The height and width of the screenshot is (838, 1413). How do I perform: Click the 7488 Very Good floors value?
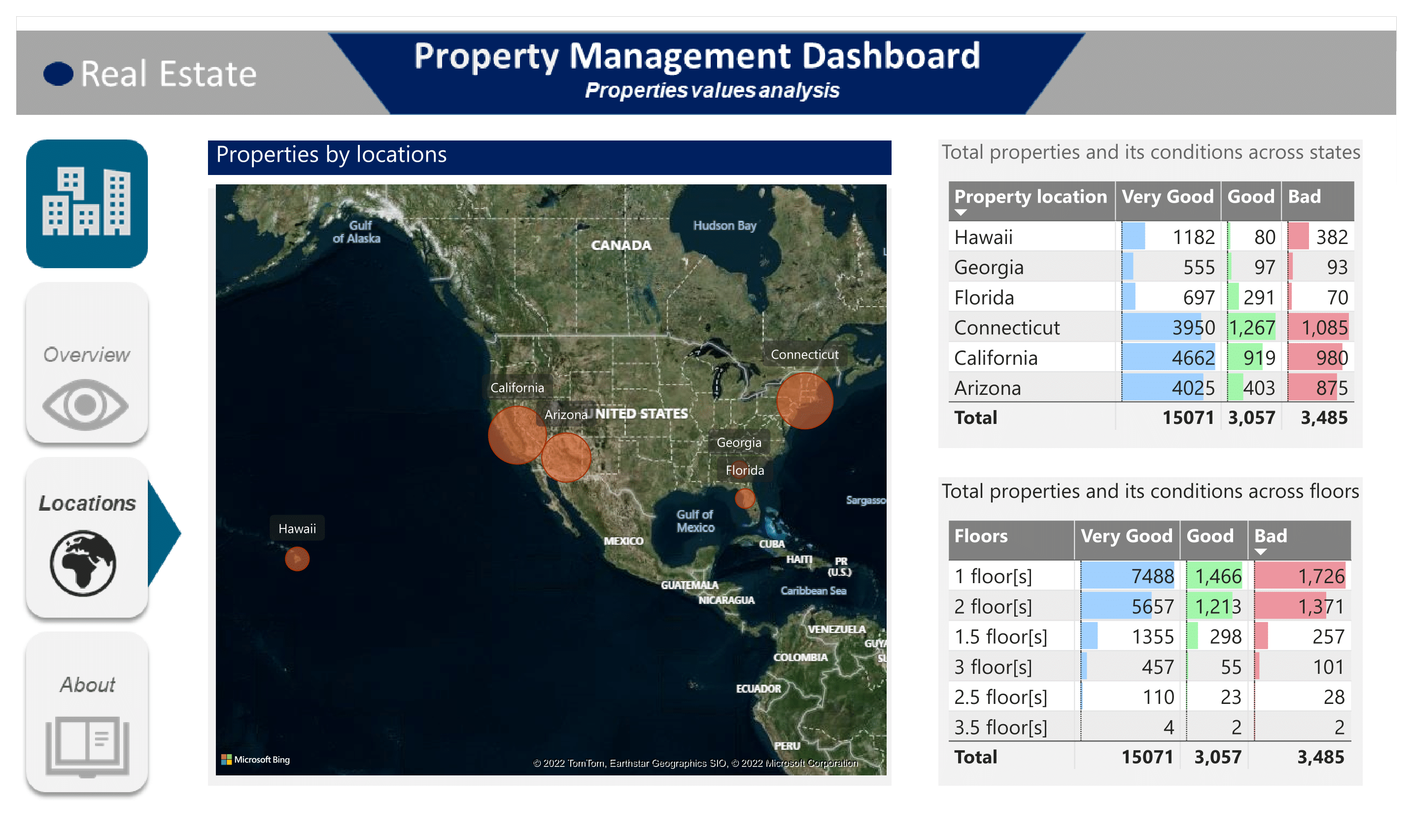point(1152,576)
